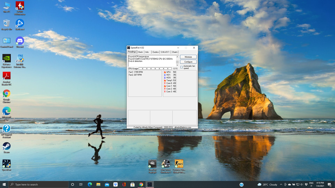Open the S.M.A.R.T. tab
The width and height of the screenshot is (335, 188).
click(165, 52)
